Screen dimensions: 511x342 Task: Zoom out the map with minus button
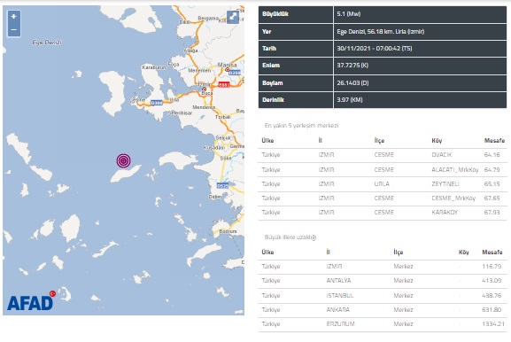pos(13,29)
